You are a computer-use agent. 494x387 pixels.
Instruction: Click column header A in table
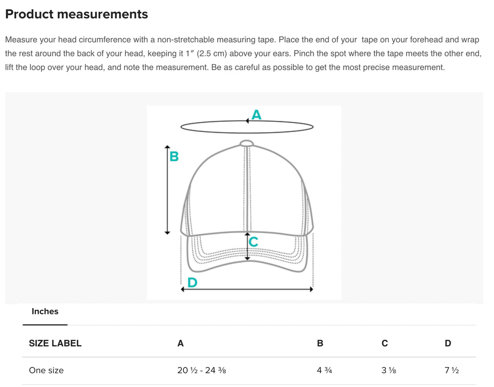pos(180,343)
